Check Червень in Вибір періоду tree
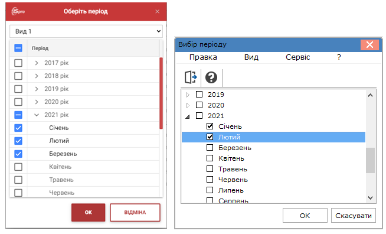The width and height of the screenshot is (386, 234). click(210, 179)
